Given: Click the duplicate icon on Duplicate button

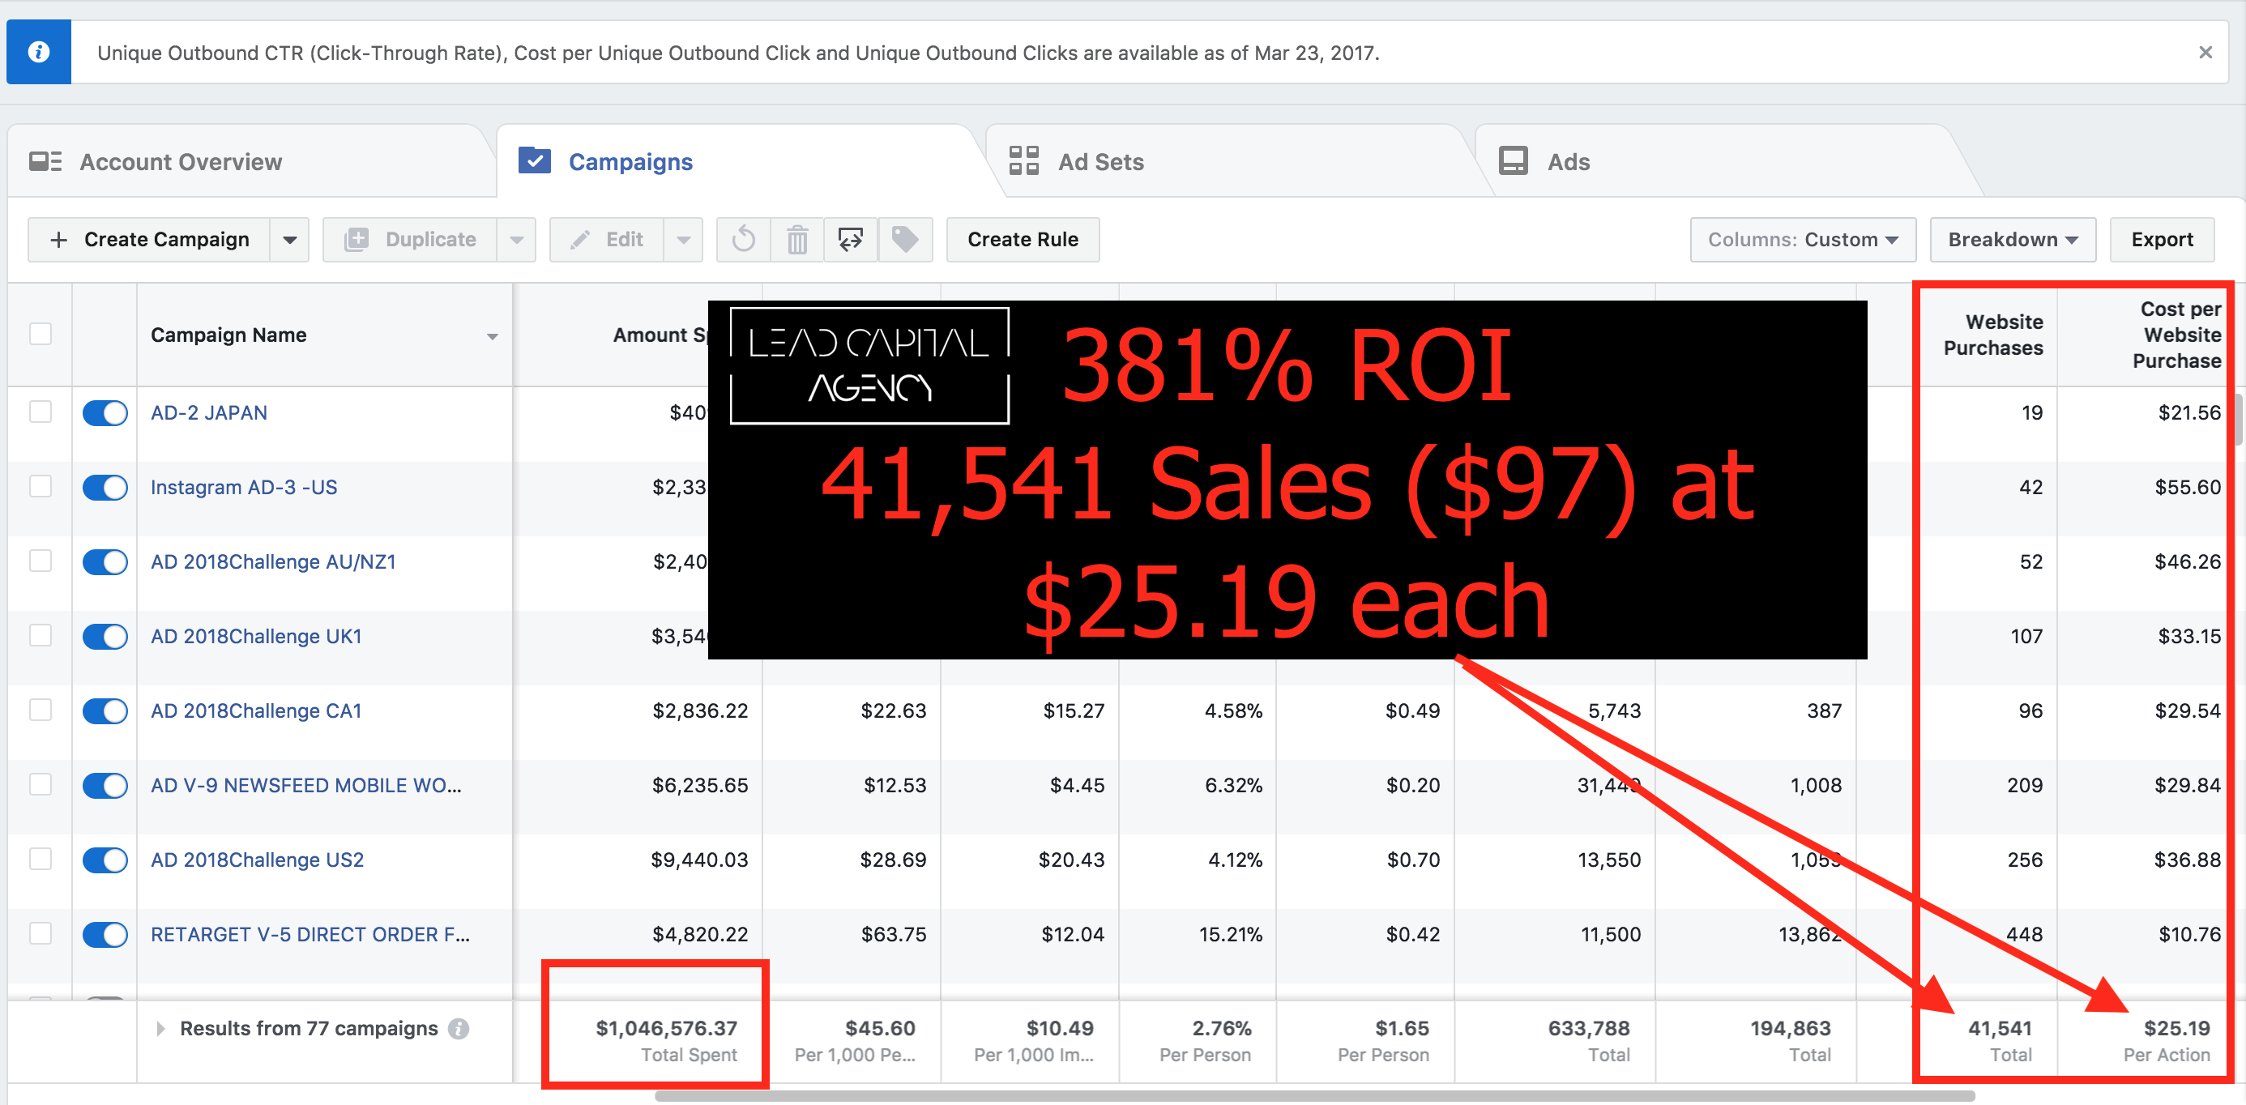Looking at the screenshot, I should [356, 240].
